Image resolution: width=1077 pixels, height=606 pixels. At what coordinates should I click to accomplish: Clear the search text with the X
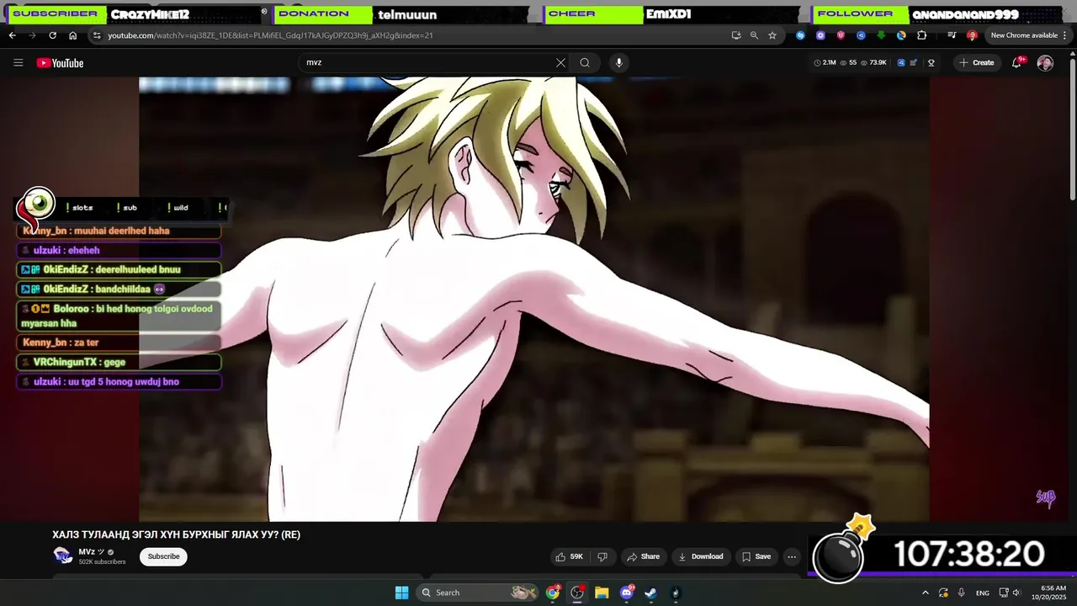560,62
